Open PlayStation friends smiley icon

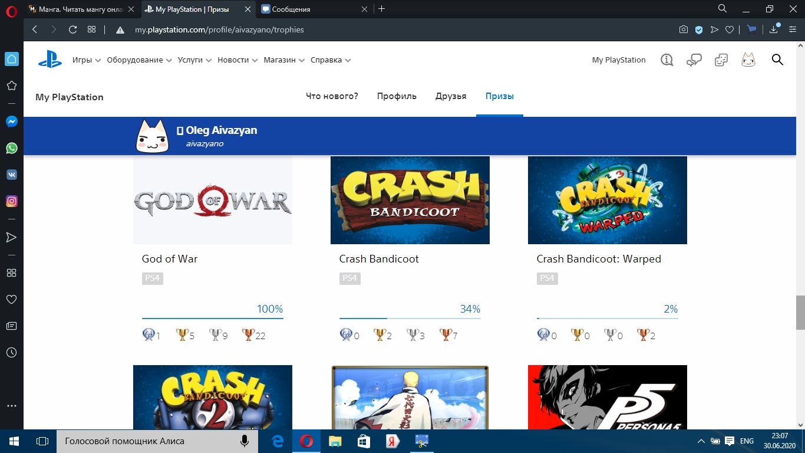[721, 60]
